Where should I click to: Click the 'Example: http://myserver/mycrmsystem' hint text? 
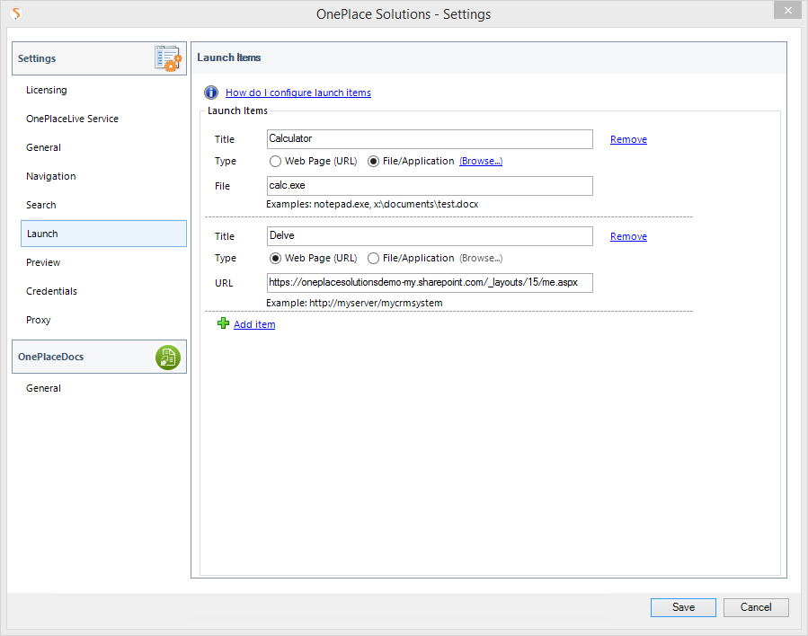pyautogui.click(x=354, y=303)
